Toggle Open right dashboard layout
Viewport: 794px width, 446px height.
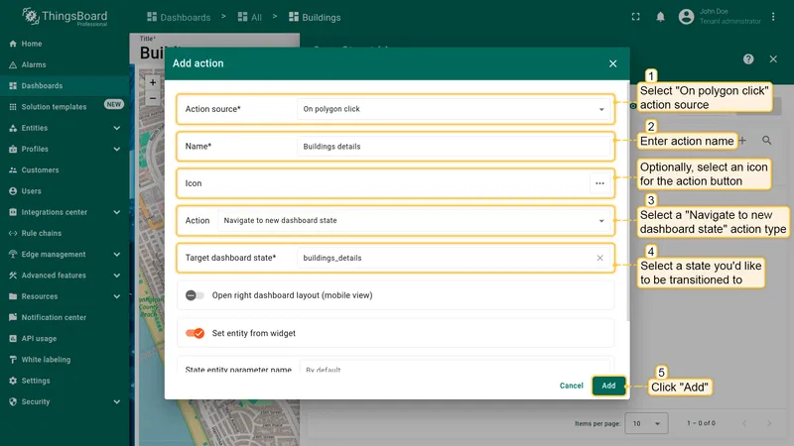pyautogui.click(x=195, y=295)
